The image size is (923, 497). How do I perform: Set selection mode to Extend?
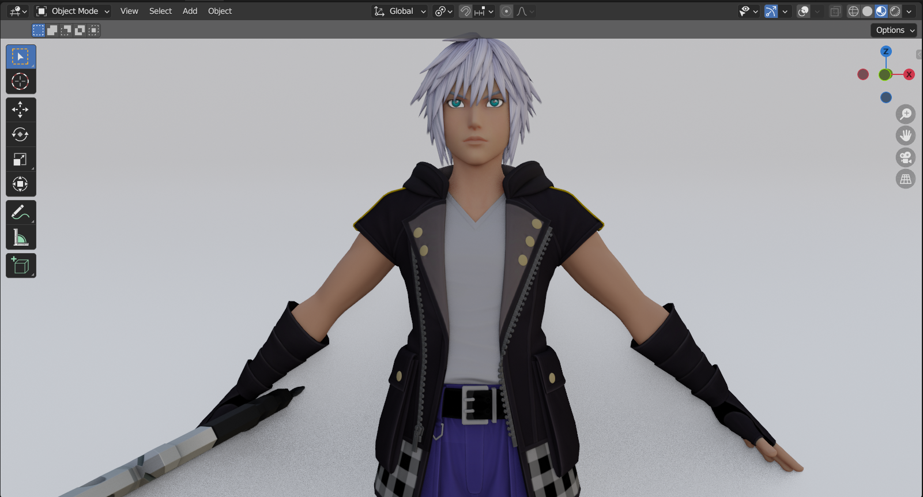[x=52, y=31]
